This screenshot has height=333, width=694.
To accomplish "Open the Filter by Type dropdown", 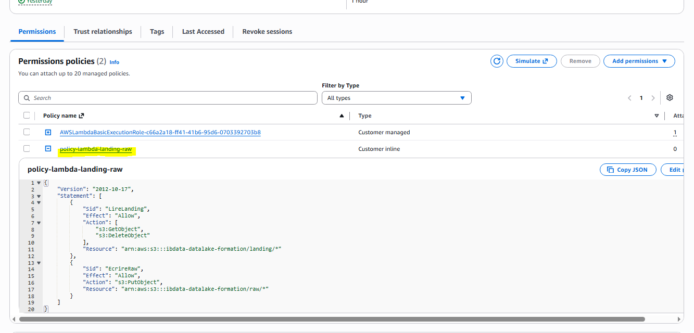I will (397, 98).
